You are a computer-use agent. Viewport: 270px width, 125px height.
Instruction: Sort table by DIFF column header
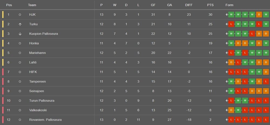(x=189, y=5)
